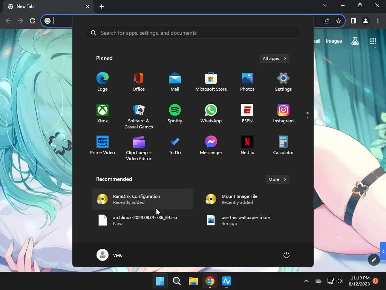Open taskbar Search
This screenshot has width=386, height=290.
[176, 281]
